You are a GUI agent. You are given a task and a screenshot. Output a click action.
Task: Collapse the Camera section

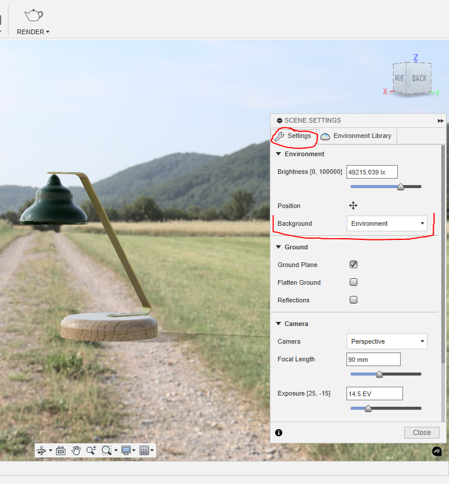tap(278, 324)
